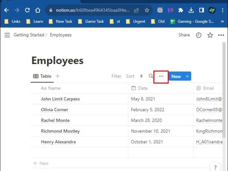Open the dropdown arrow beside New

click(x=187, y=76)
